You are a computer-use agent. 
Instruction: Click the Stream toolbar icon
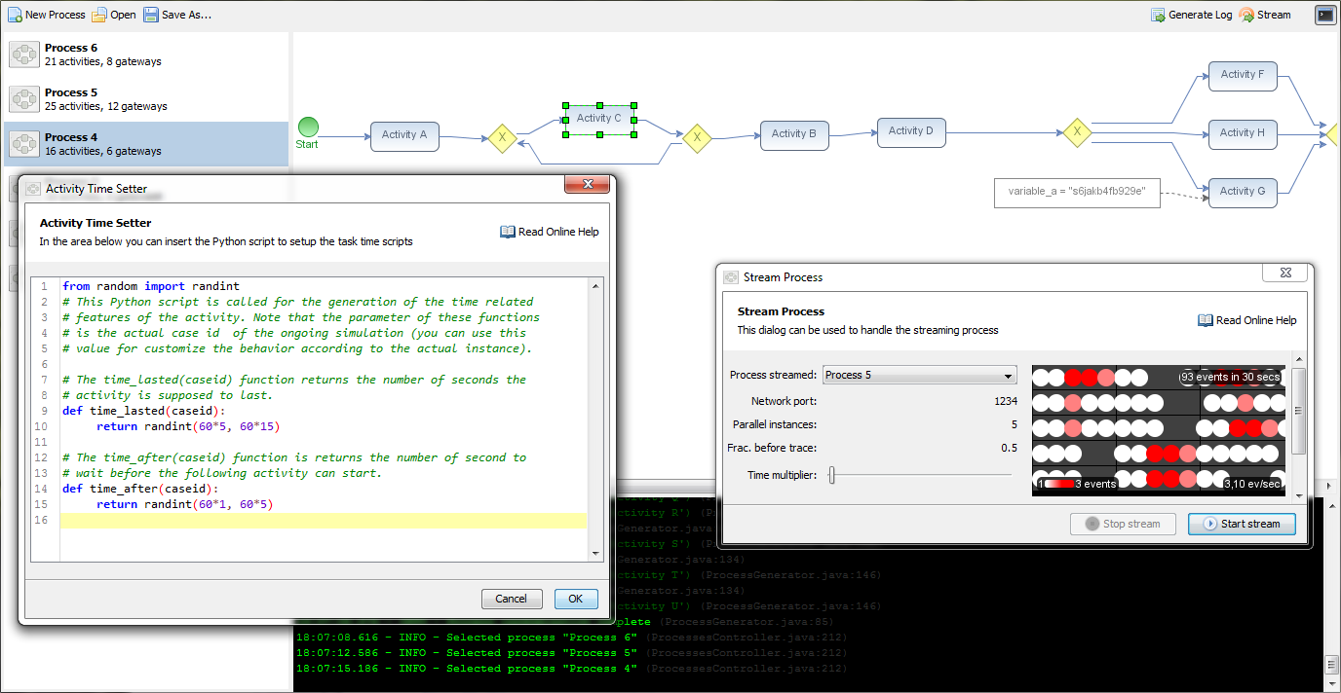pos(1246,15)
